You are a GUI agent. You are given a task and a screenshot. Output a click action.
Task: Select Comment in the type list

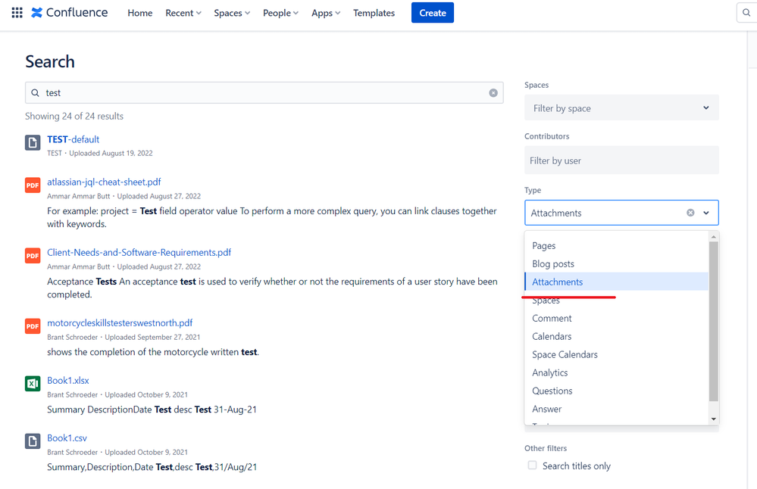pyautogui.click(x=616, y=318)
